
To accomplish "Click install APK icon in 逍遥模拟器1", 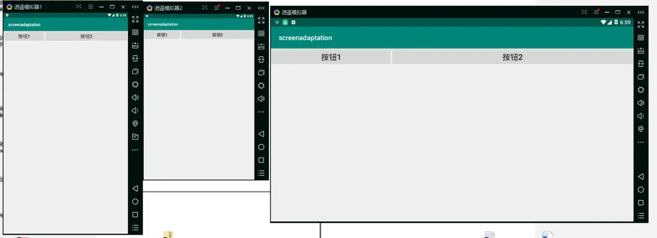I will point(135,45).
